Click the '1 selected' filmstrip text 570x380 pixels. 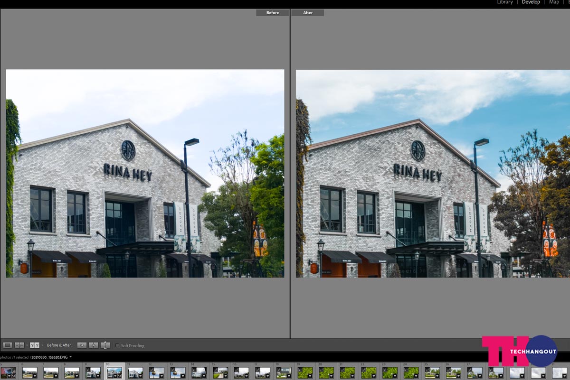[21, 357]
